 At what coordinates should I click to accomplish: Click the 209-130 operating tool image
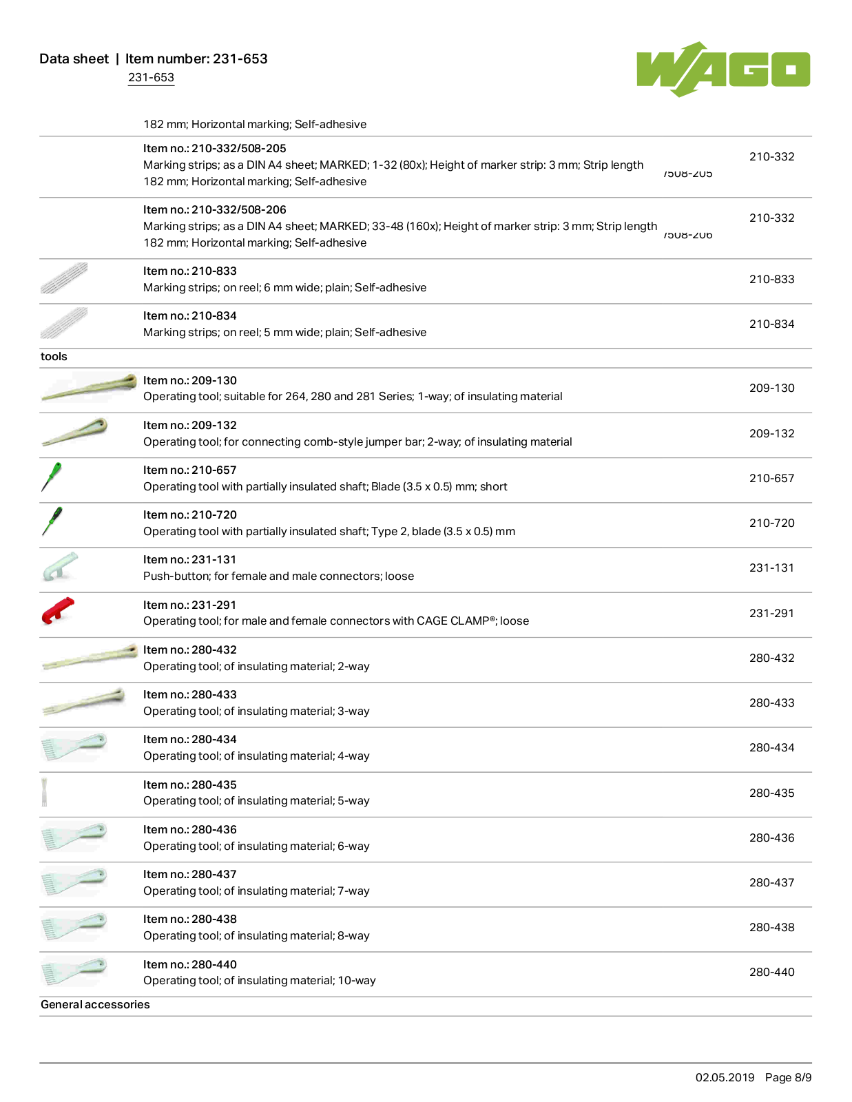click(x=89, y=387)
